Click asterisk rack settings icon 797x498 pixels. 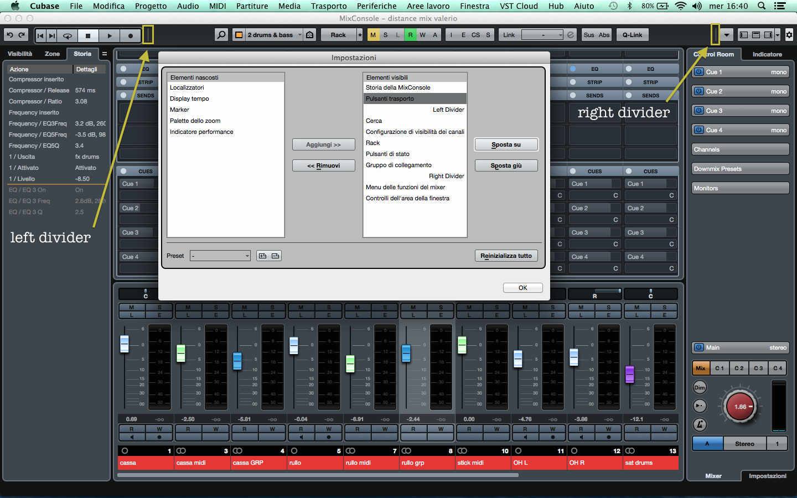(x=360, y=35)
